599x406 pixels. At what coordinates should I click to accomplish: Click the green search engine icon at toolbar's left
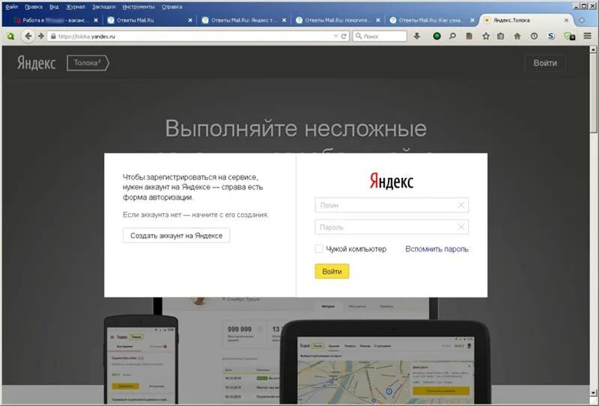tap(10, 36)
